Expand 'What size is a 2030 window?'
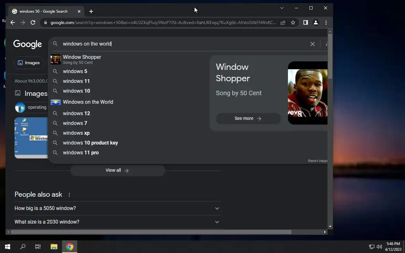 117,222
